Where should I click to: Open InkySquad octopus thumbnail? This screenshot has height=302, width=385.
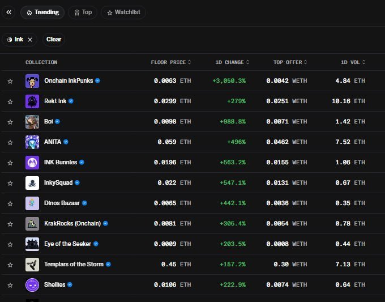(x=32, y=183)
